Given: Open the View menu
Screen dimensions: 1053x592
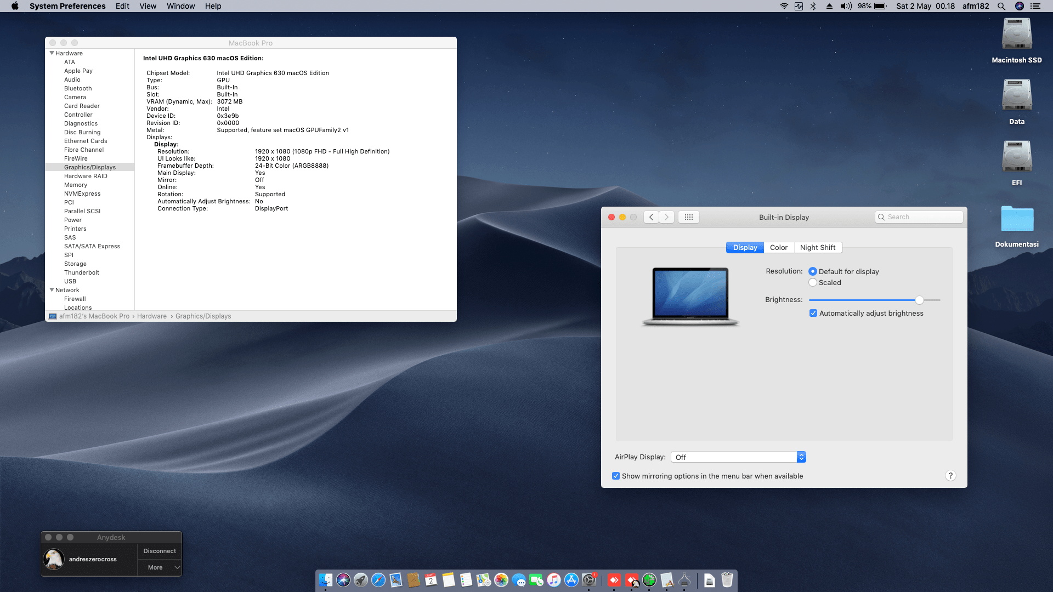Looking at the screenshot, I should pyautogui.click(x=148, y=6).
